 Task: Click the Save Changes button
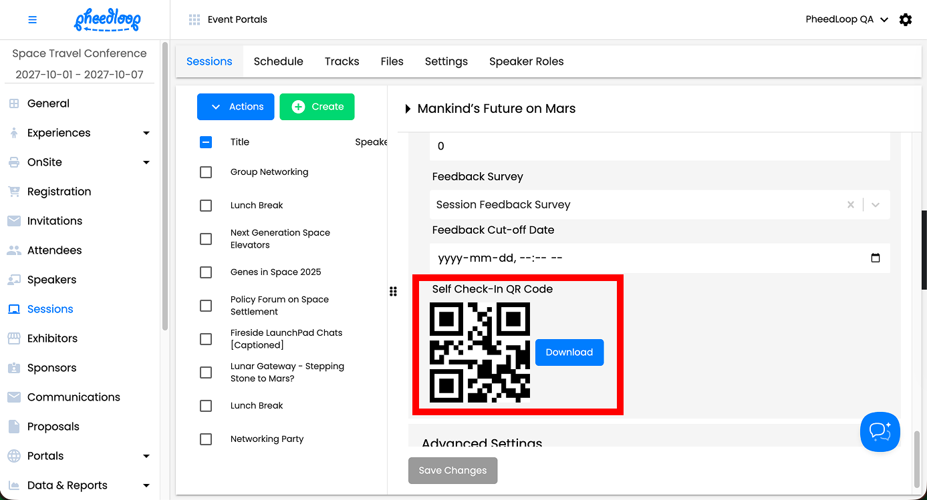tap(453, 471)
